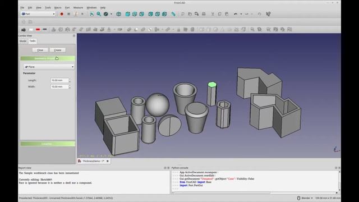Switch to the front view cube
The image size is (359, 202).
click(127, 14)
